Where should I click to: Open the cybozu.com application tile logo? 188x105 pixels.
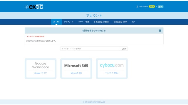(112, 65)
